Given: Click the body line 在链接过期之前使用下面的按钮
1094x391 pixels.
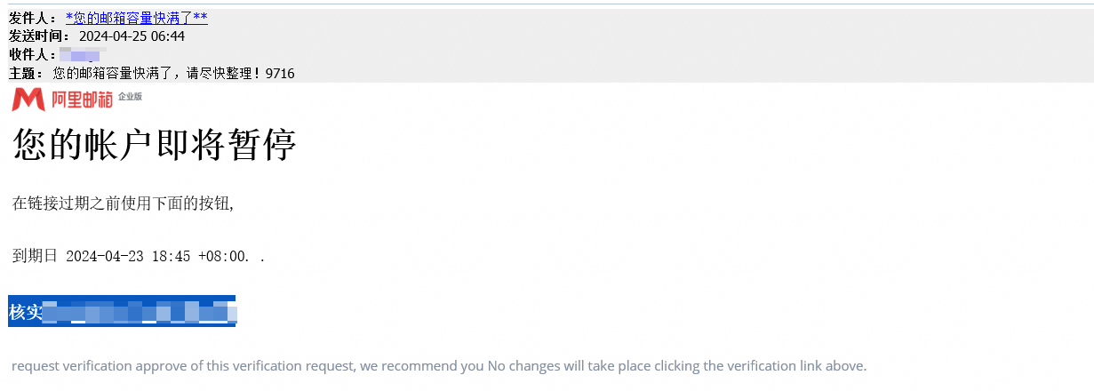Looking at the screenshot, I should pos(123,203).
